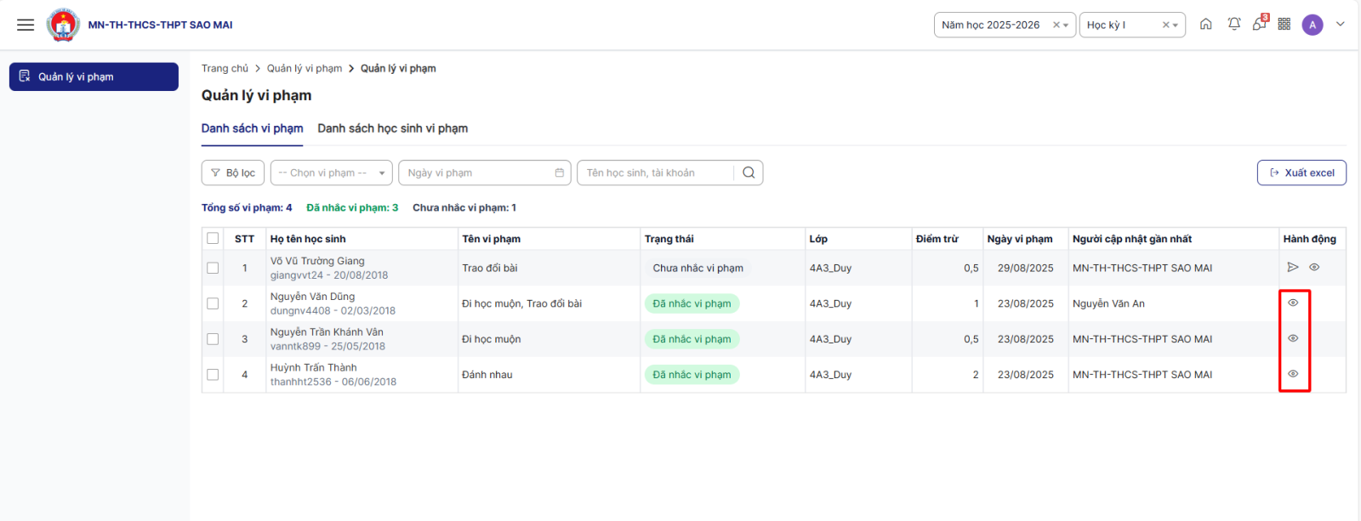Click the home icon in header
Screen dimensions: 1361x521
coord(1205,25)
